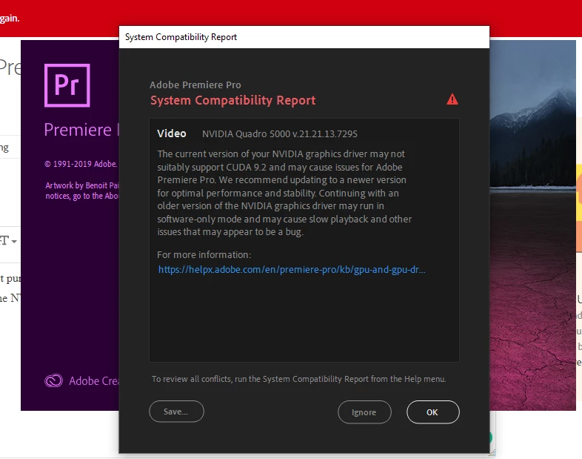This screenshot has height=459, width=582.
Task: Save the System Compatibility Report
Action: pos(176,411)
